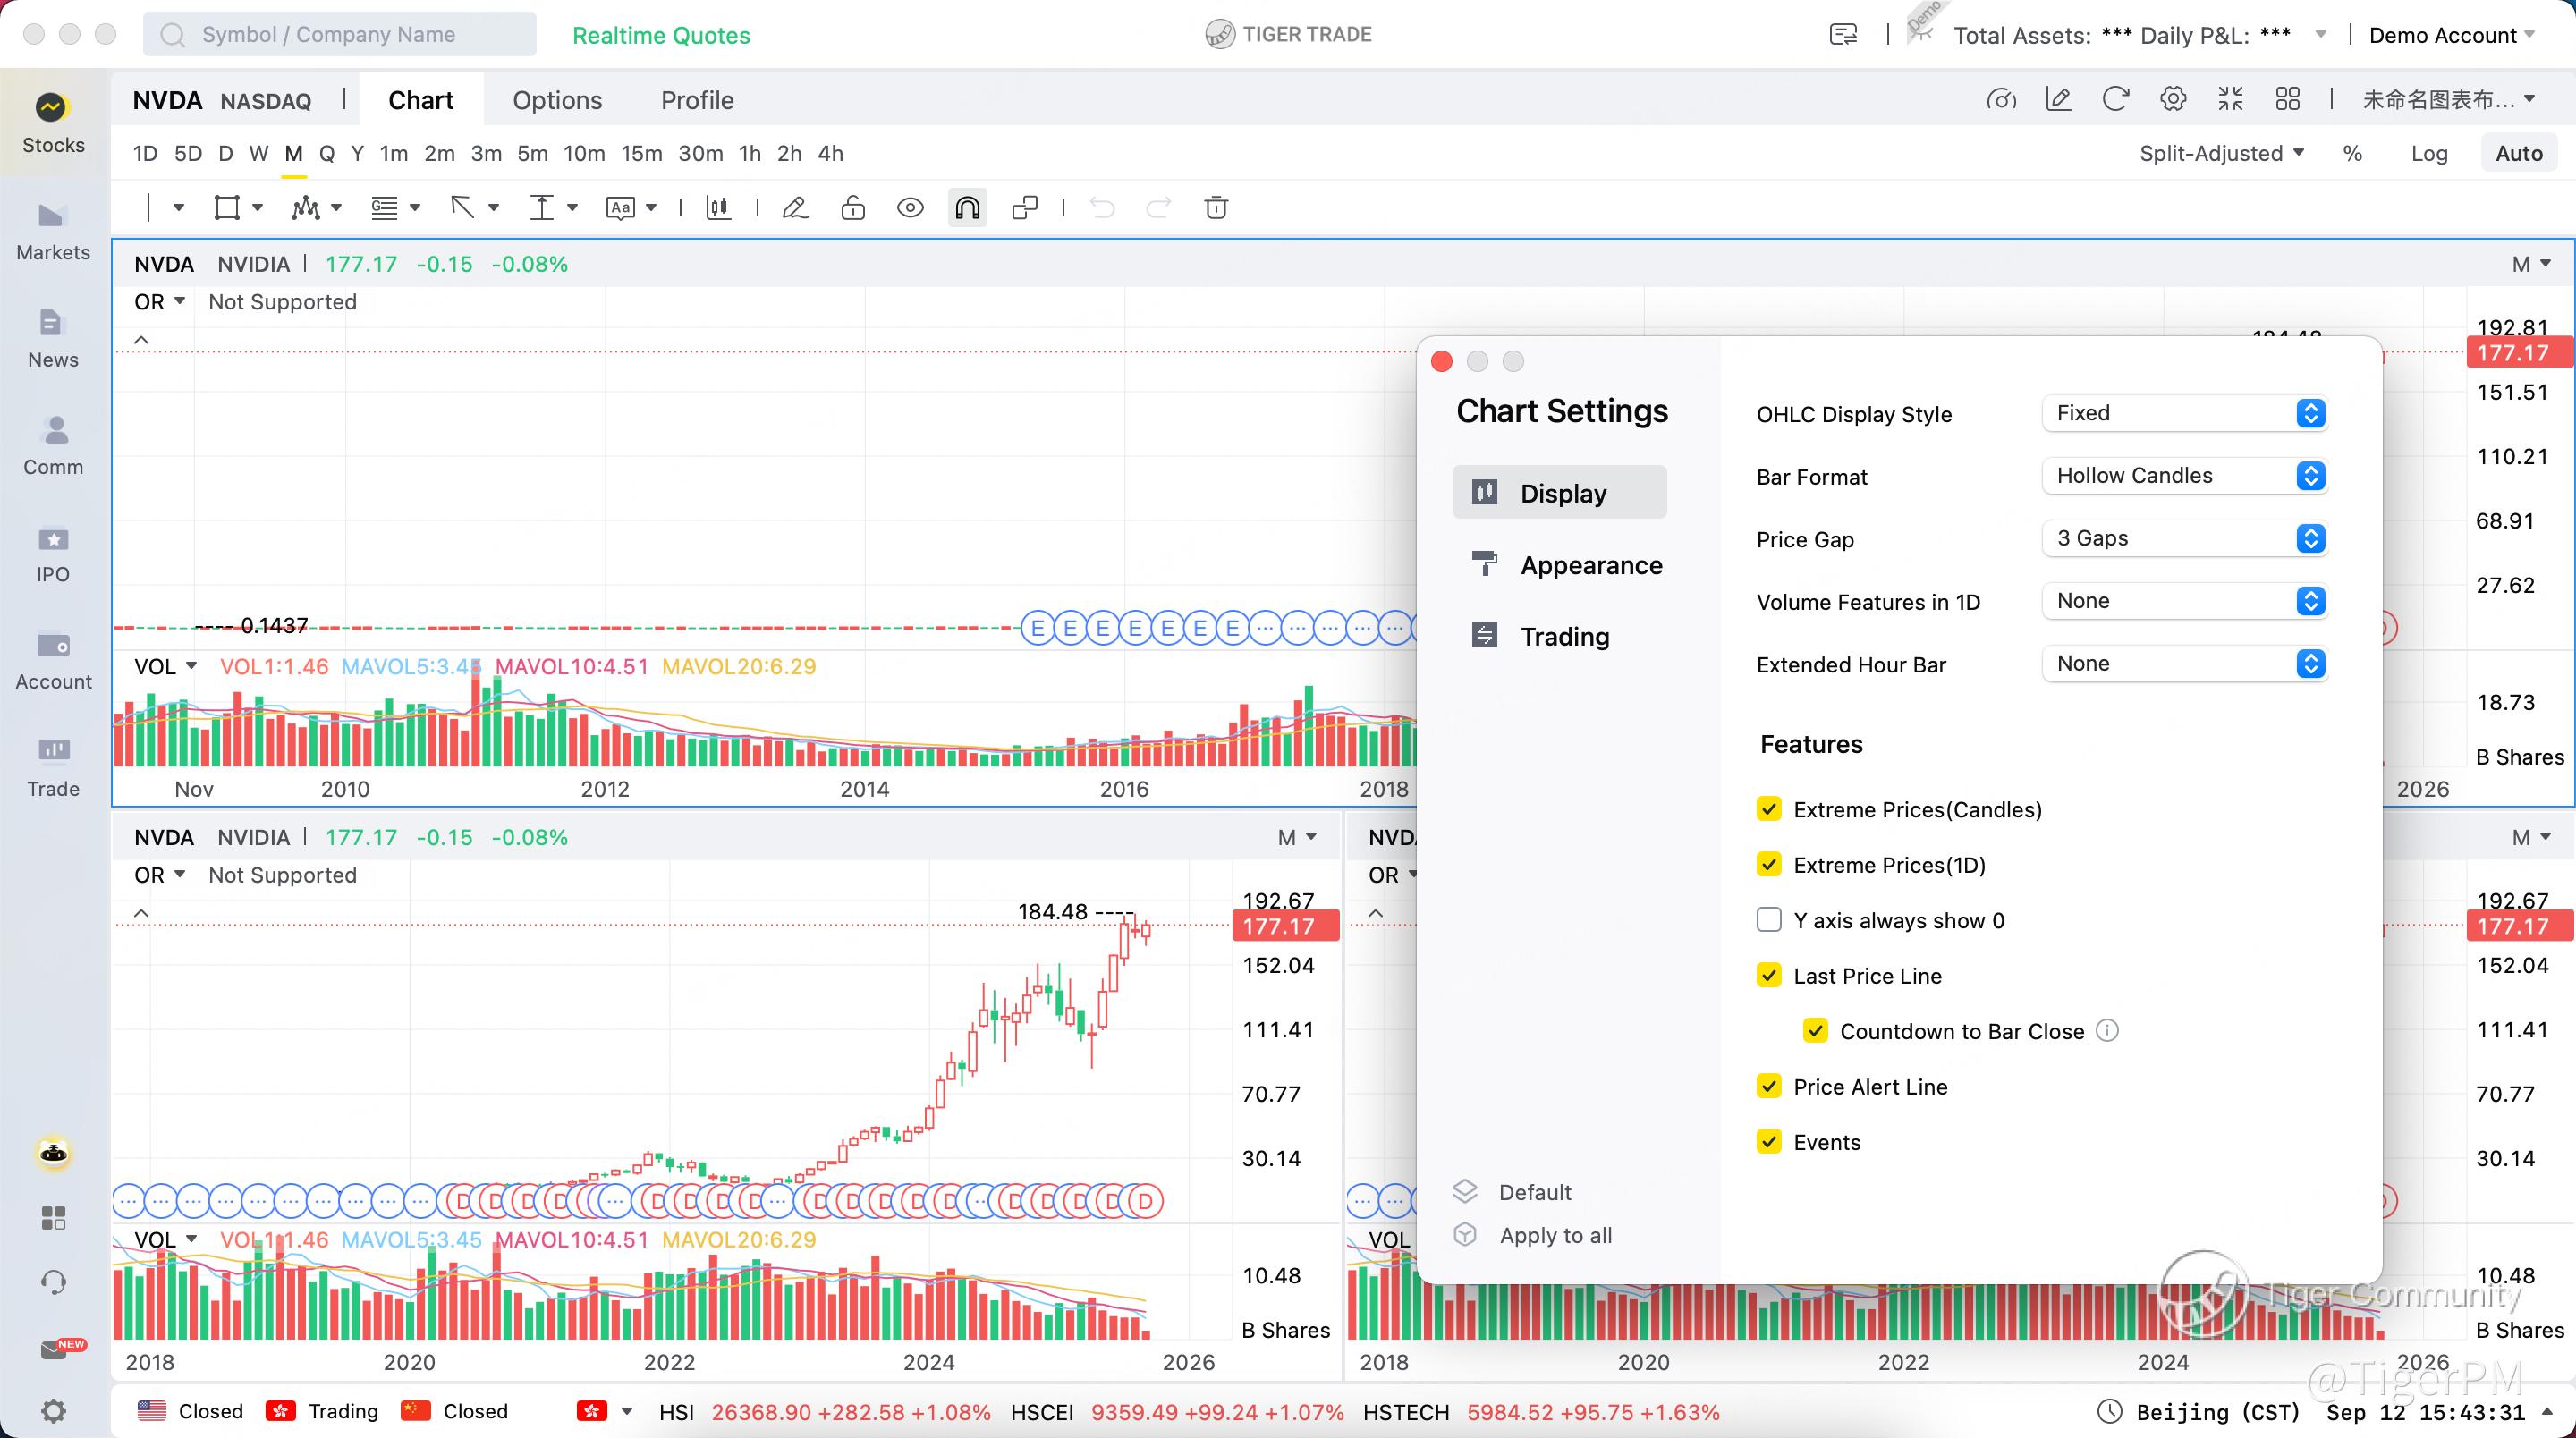The height and width of the screenshot is (1438, 2576).
Task: Click the lock drawings icon
Action: click(x=853, y=208)
